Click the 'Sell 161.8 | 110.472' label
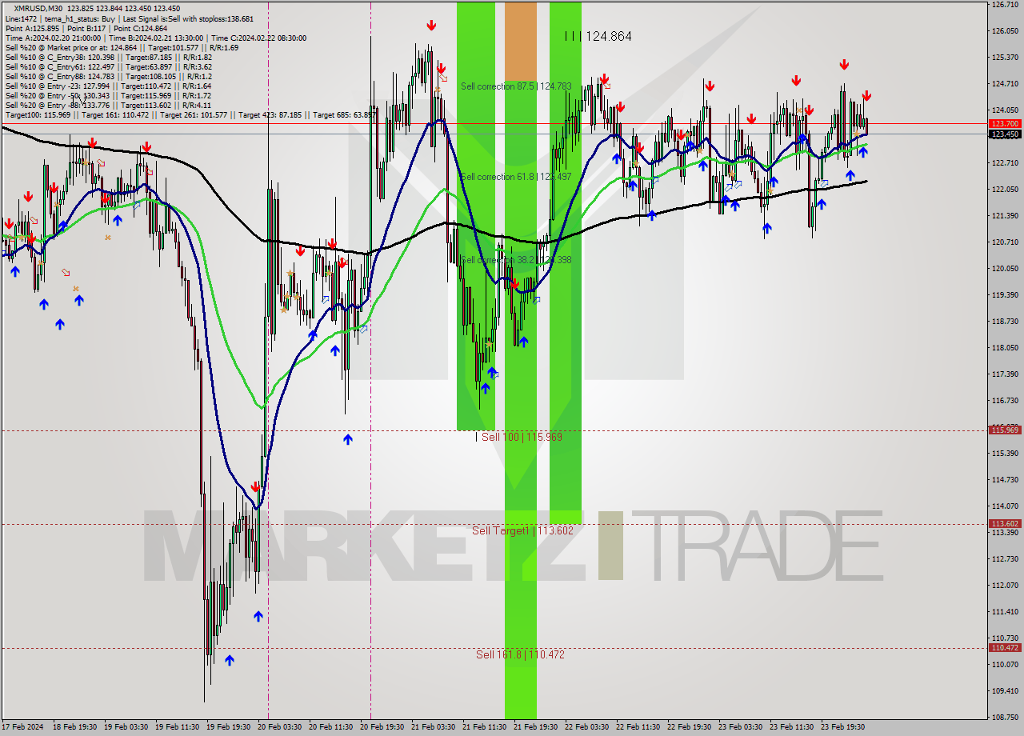The height and width of the screenshot is (736, 1024). 520,654
